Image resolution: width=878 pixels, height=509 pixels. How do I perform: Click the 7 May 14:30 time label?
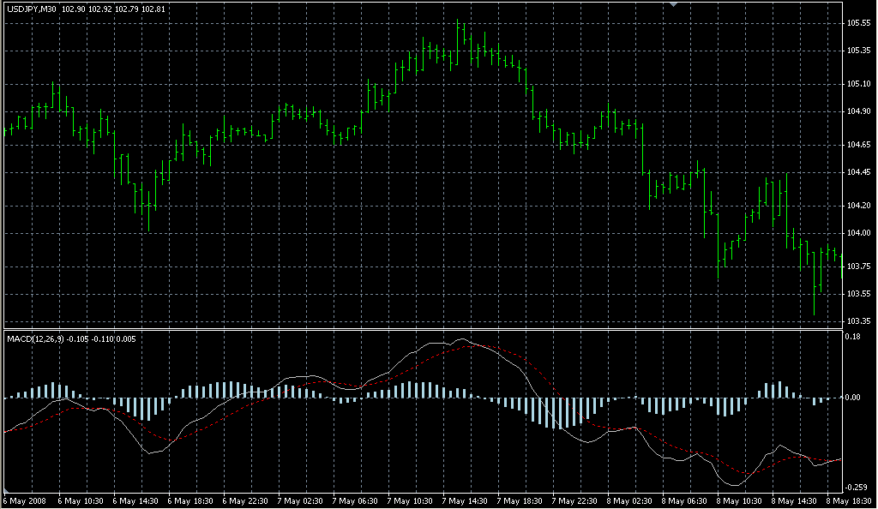pos(465,500)
